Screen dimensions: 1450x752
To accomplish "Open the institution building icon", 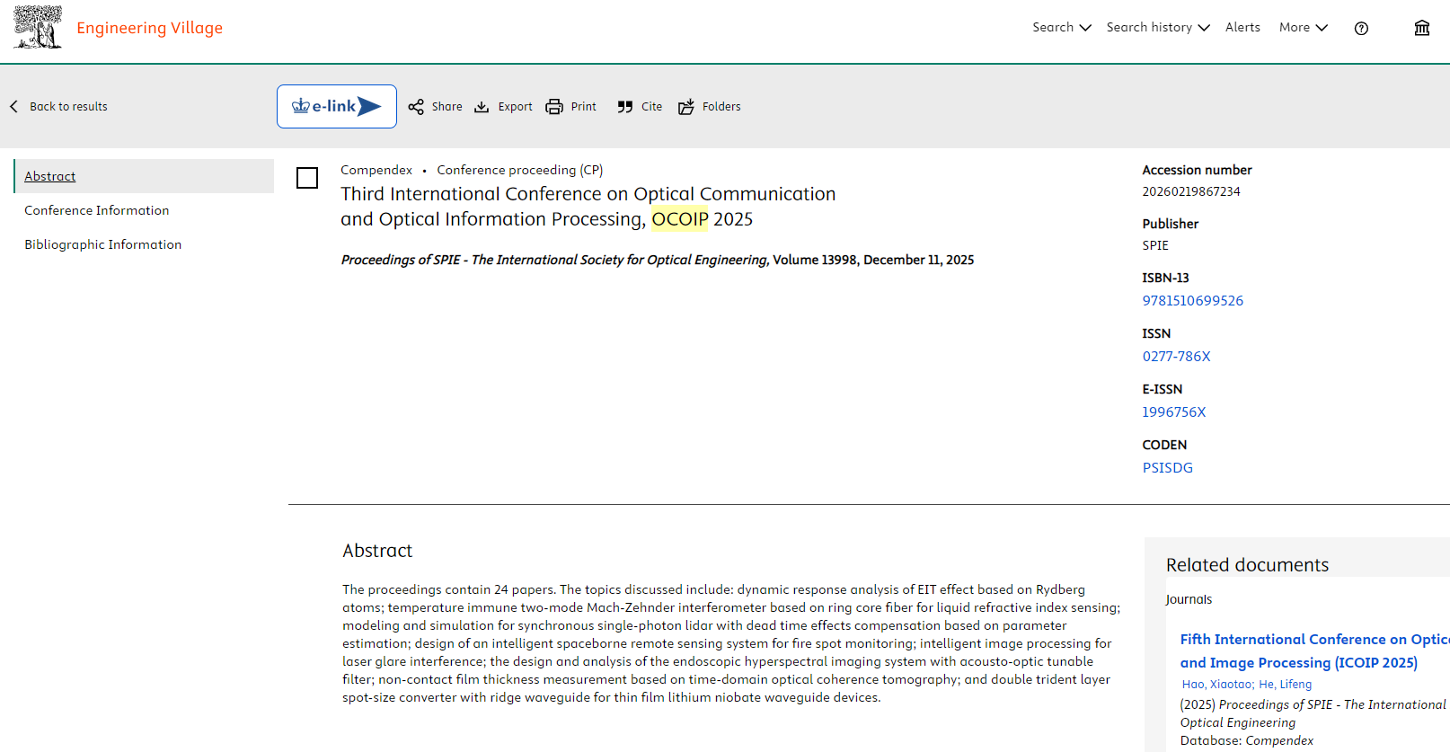I will pyautogui.click(x=1421, y=28).
